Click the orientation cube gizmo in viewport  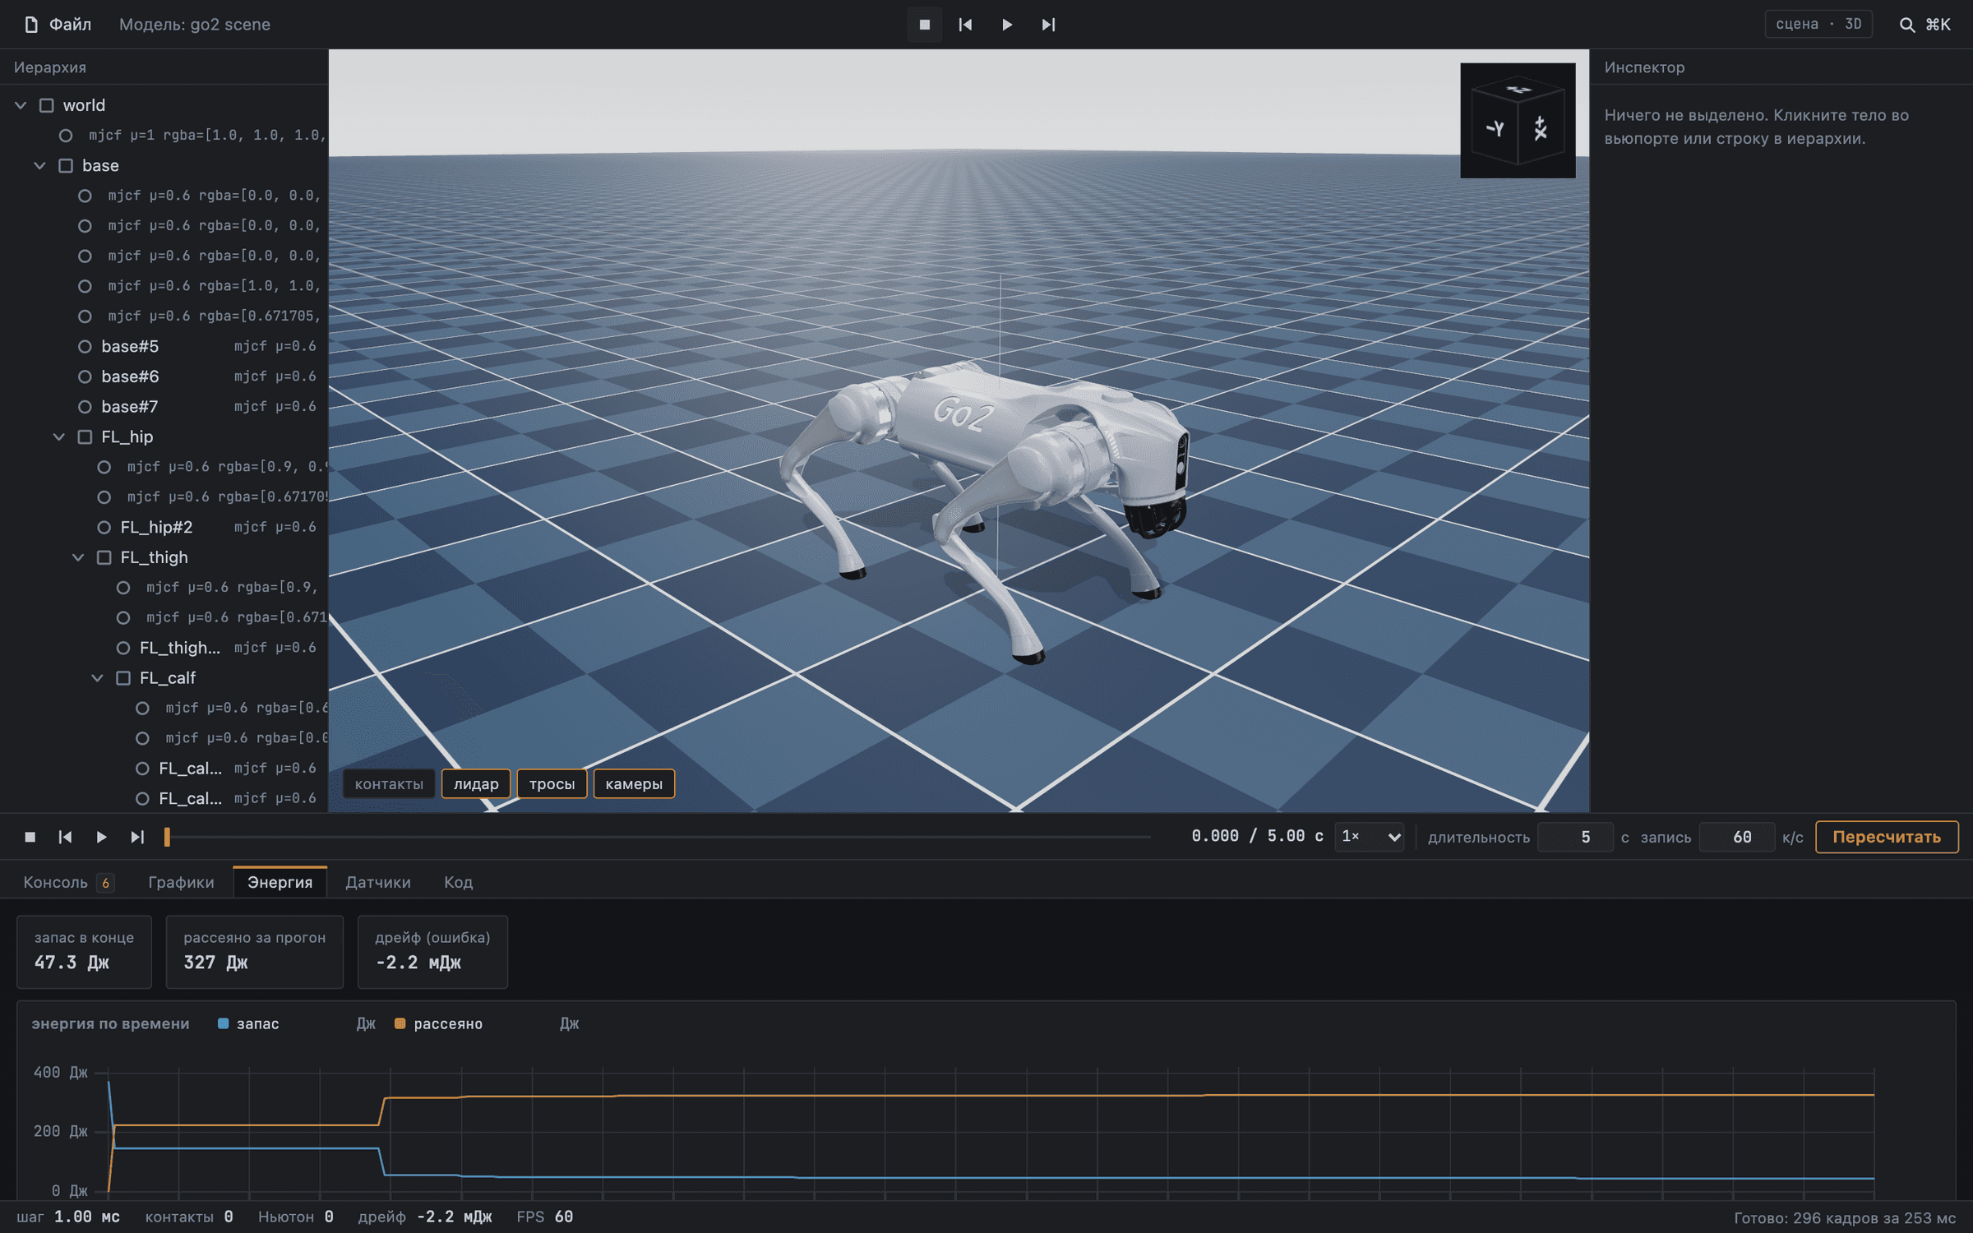1518,121
